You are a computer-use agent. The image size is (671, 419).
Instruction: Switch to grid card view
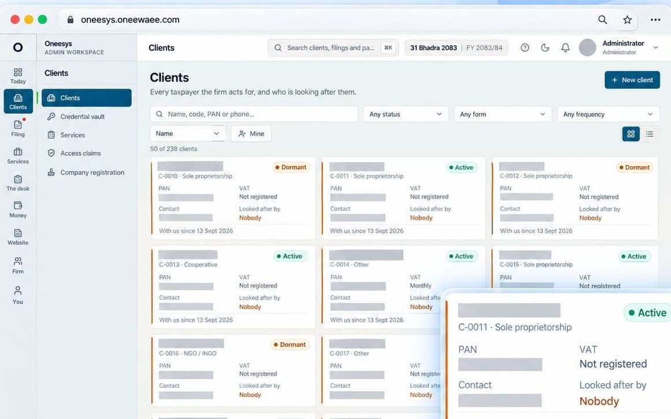click(631, 134)
